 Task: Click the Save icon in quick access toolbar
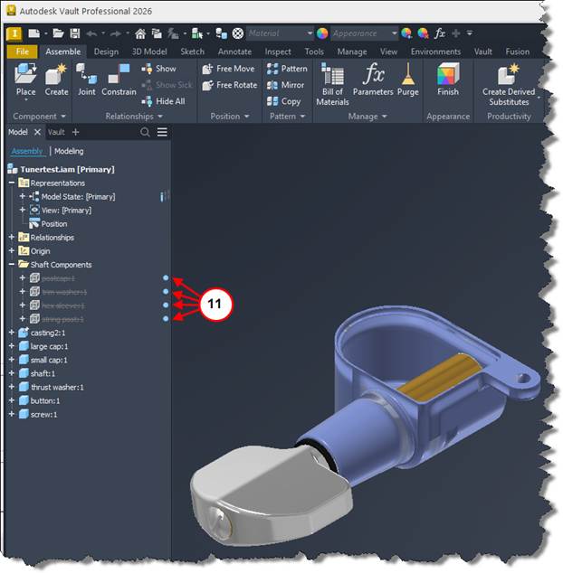pyautogui.click(x=75, y=33)
